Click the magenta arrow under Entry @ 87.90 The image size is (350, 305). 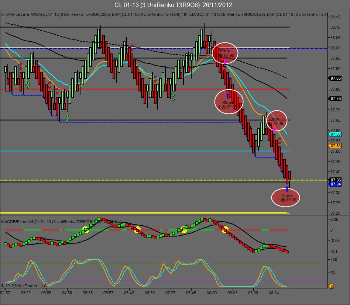pyautogui.click(x=225, y=61)
